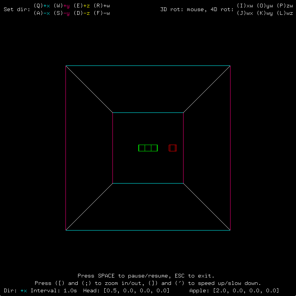Viewport: 296px width, 296px height.
Task: Select the (R)+w direction label
Action: pos(102,6)
